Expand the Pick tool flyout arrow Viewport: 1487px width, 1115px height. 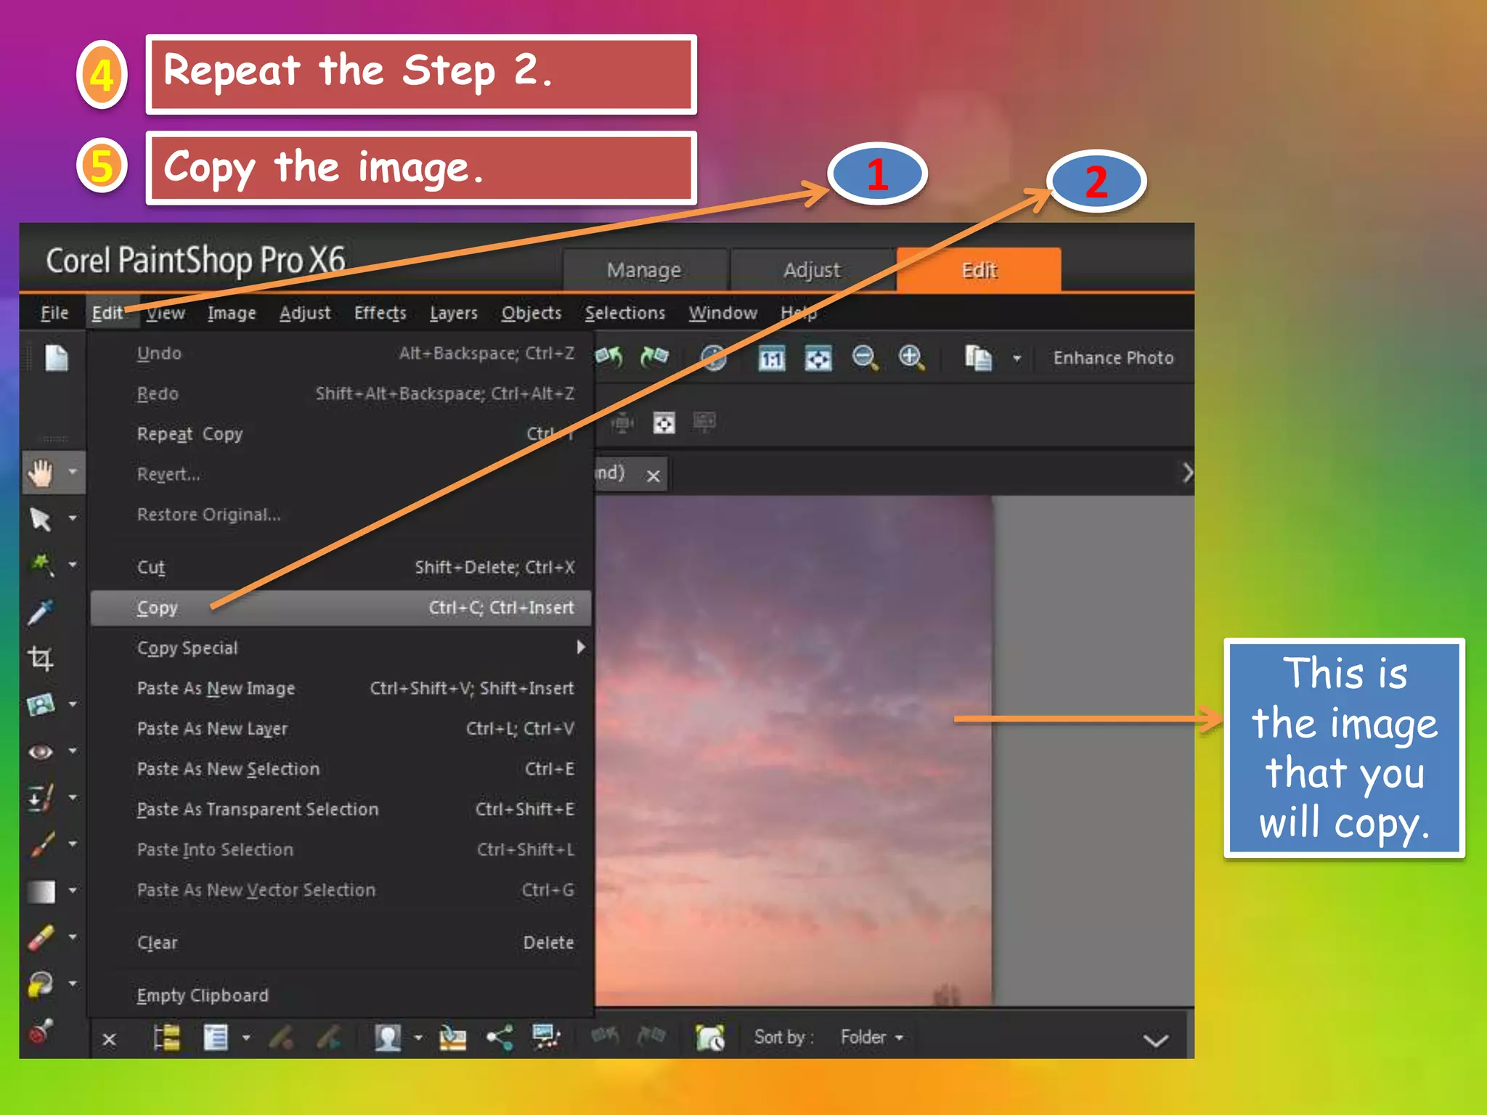tap(73, 518)
